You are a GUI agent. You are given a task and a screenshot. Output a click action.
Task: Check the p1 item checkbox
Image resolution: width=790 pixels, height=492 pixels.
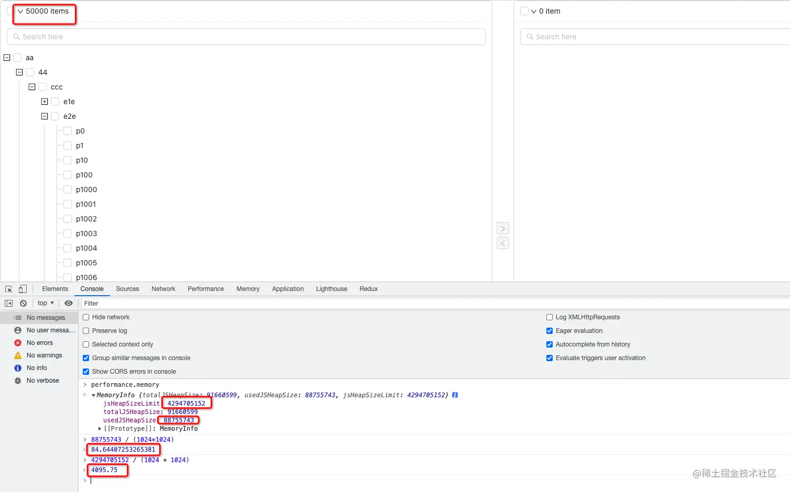point(68,146)
